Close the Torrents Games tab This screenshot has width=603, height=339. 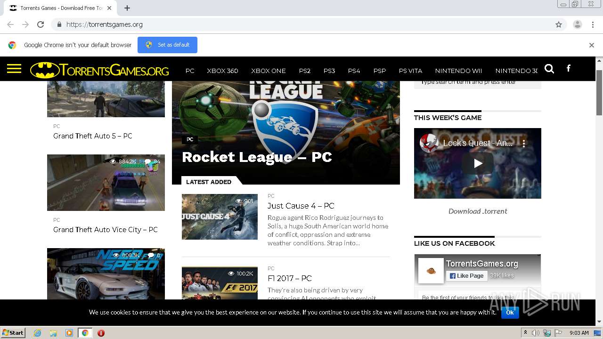click(x=109, y=8)
